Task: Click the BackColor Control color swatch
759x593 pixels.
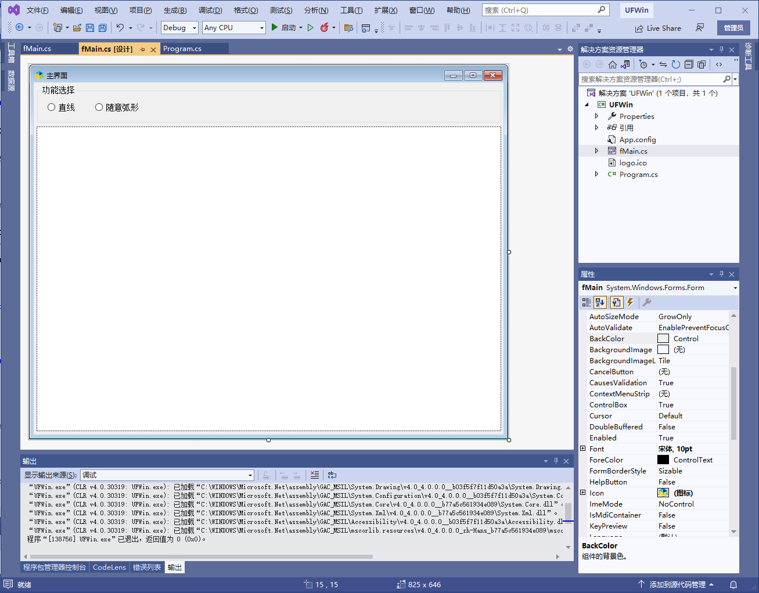Action: pos(663,338)
